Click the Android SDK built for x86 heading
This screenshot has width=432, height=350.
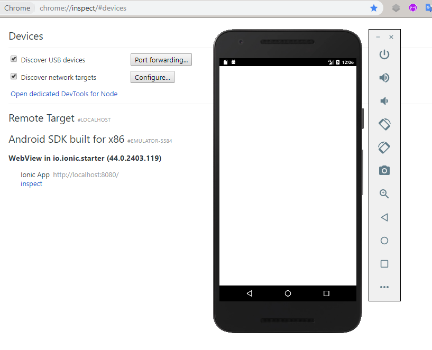pyautogui.click(x=67, y=140)
